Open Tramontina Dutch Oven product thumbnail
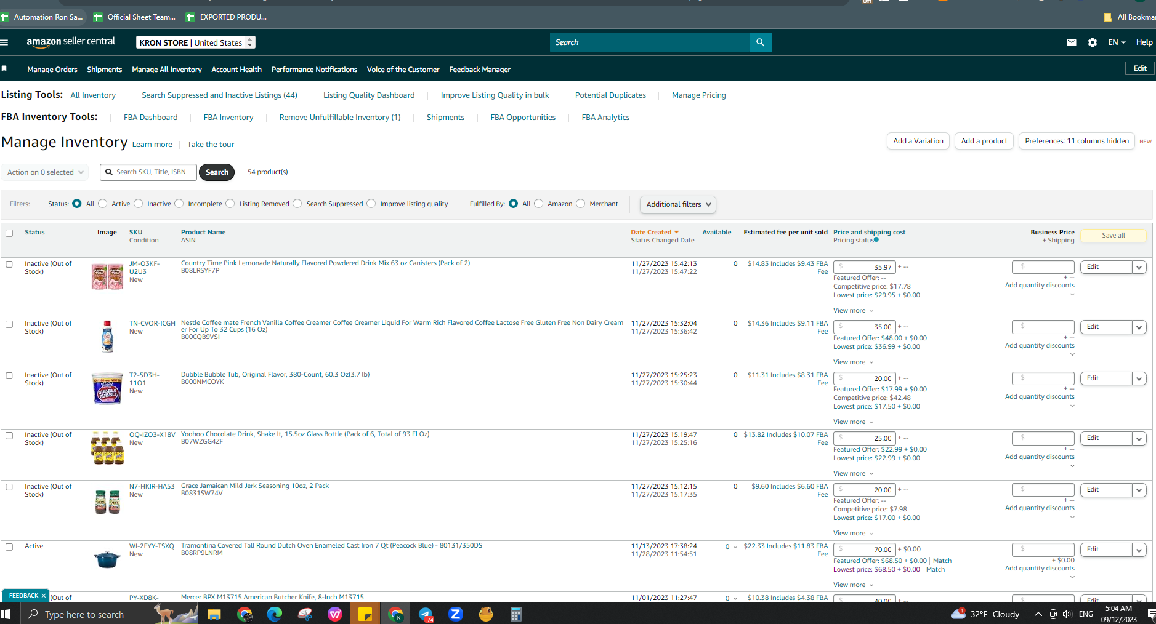Viewport: 1156px width, 624px height. coord(107,559)
